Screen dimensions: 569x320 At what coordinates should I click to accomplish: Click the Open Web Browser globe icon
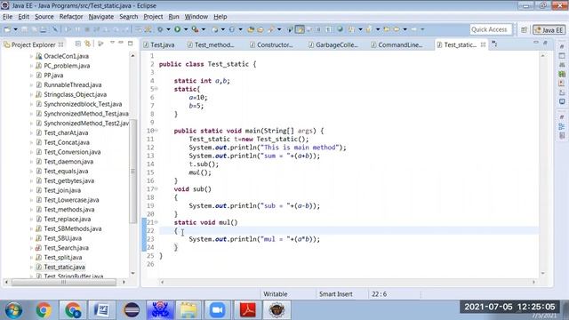point(340,29)
